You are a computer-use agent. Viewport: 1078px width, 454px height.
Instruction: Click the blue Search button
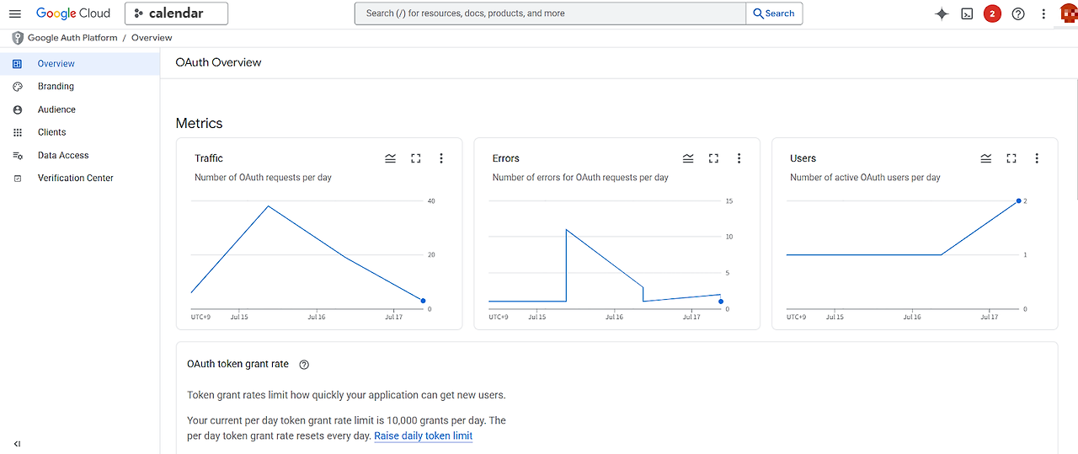coord(774,13)
